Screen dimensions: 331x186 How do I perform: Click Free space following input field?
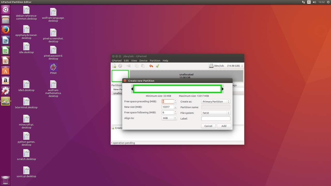point(168,112)
